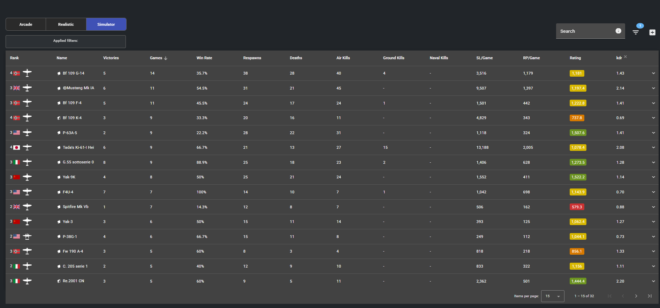660x308 pixels.
Task: Click the Japanese flag on Ki-61 row
Action: click(x=16, y=148)
